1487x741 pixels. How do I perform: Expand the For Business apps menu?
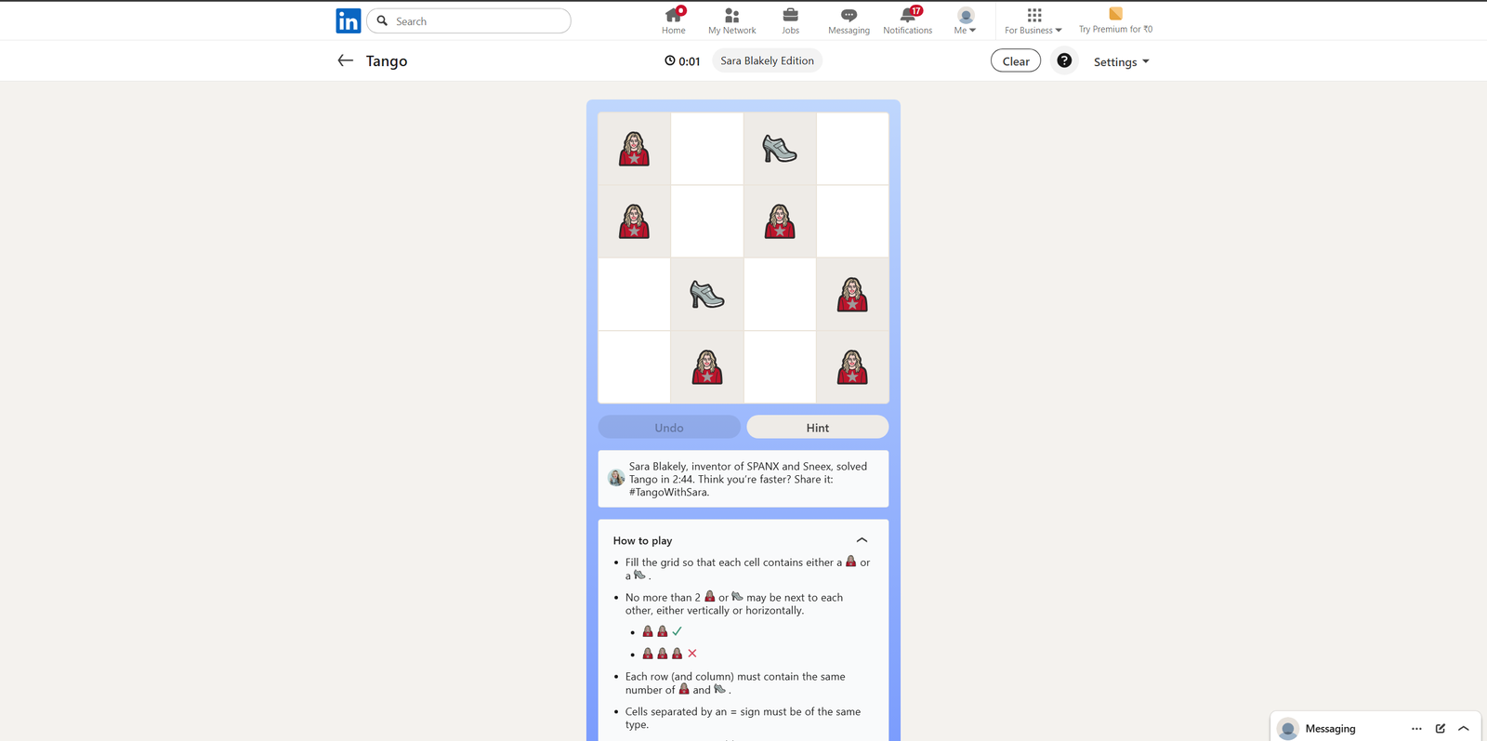tap(1033, 20)
